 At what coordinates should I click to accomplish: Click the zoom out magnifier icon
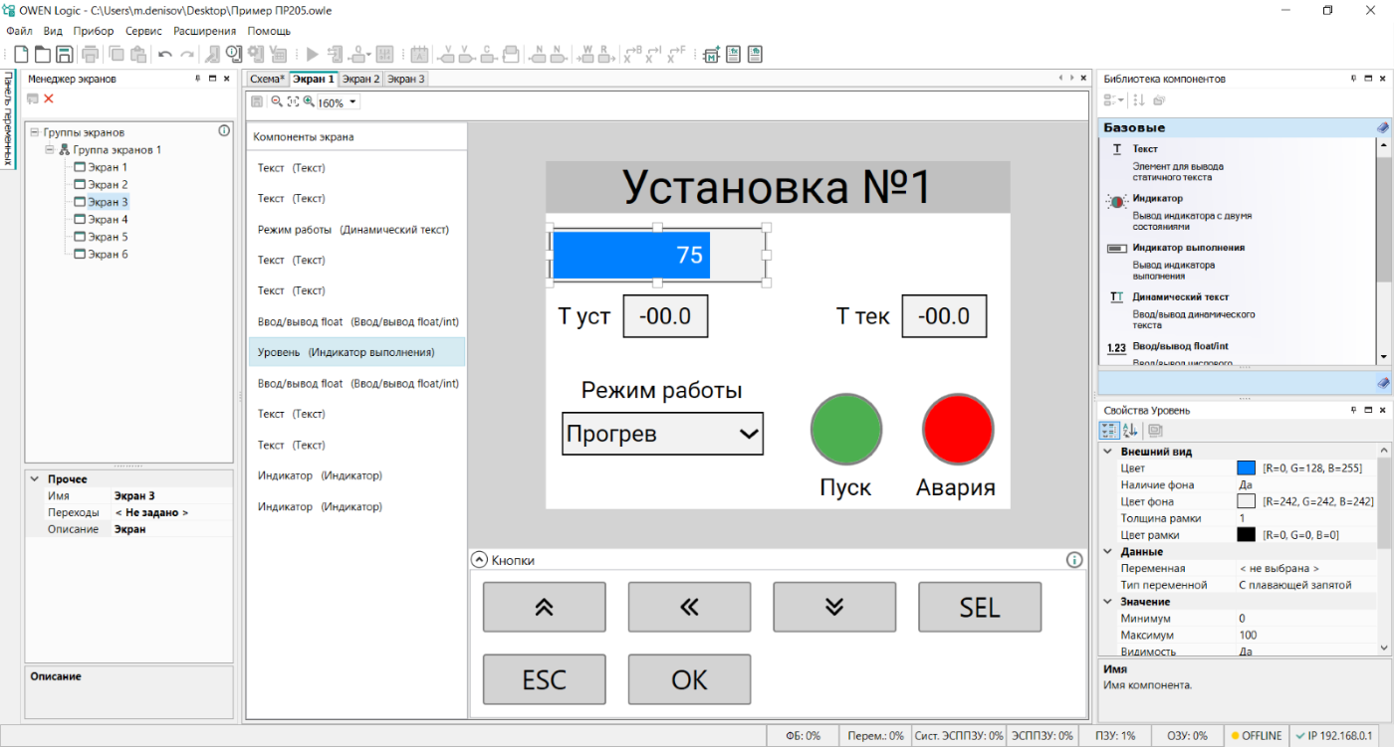276,101
